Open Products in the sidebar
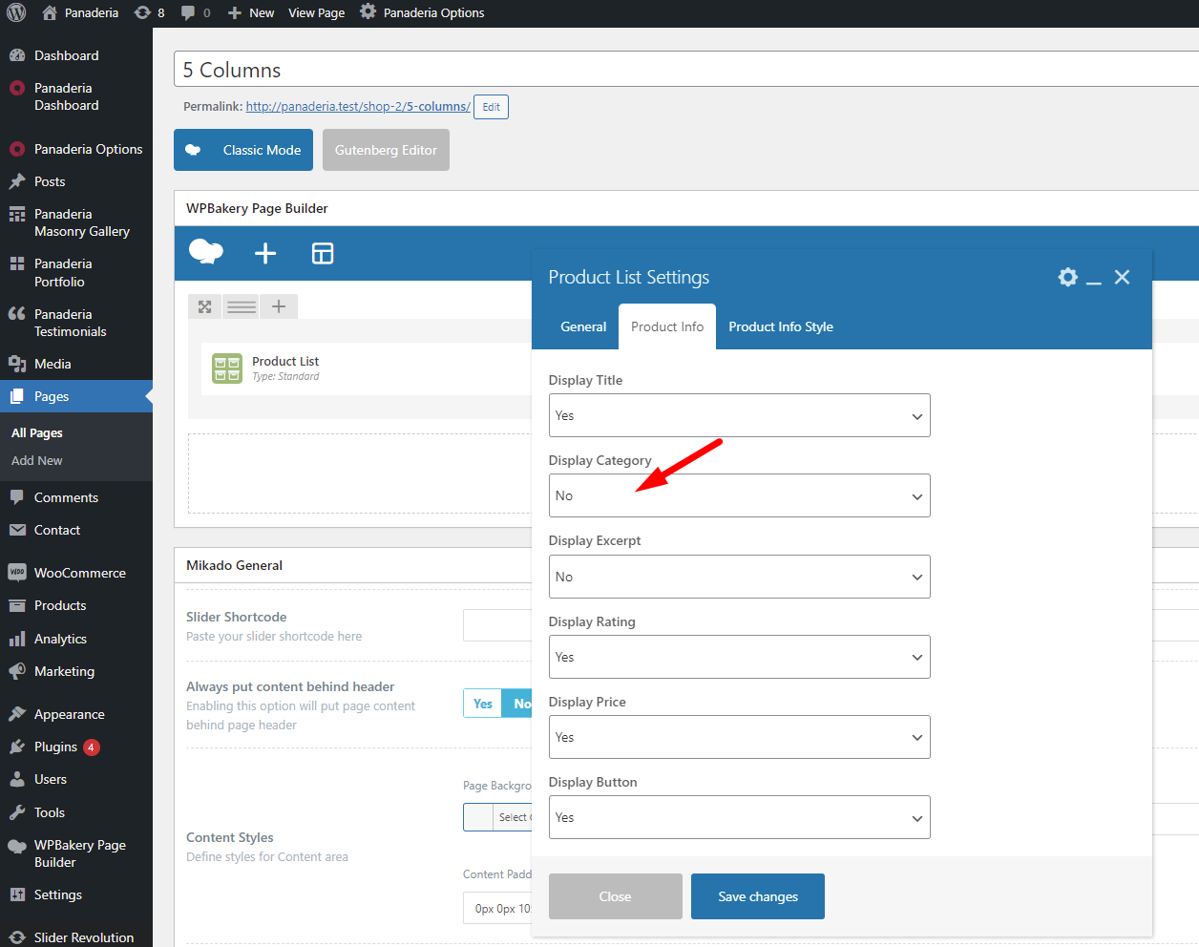The image size is (1199, 947). coord(76,605)
